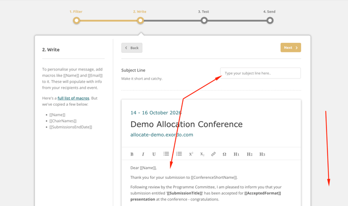Apply superscript formatting

[191, 154]
